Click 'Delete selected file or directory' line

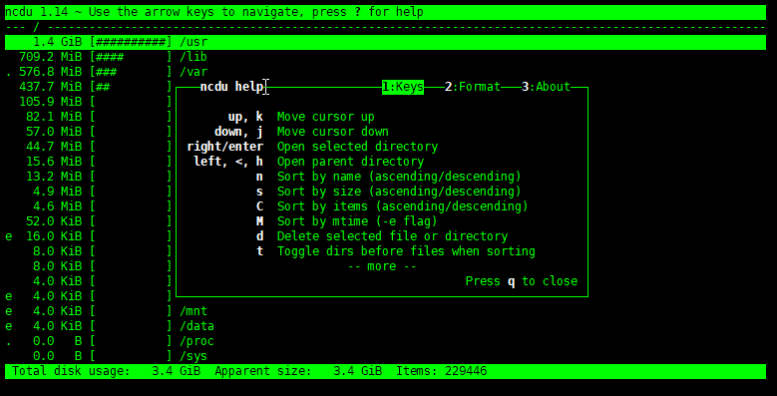(x=392, y=236)
